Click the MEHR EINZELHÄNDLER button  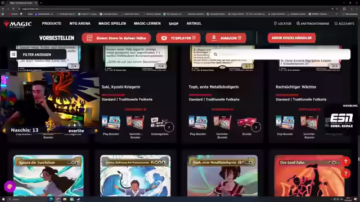click(291, 38)
